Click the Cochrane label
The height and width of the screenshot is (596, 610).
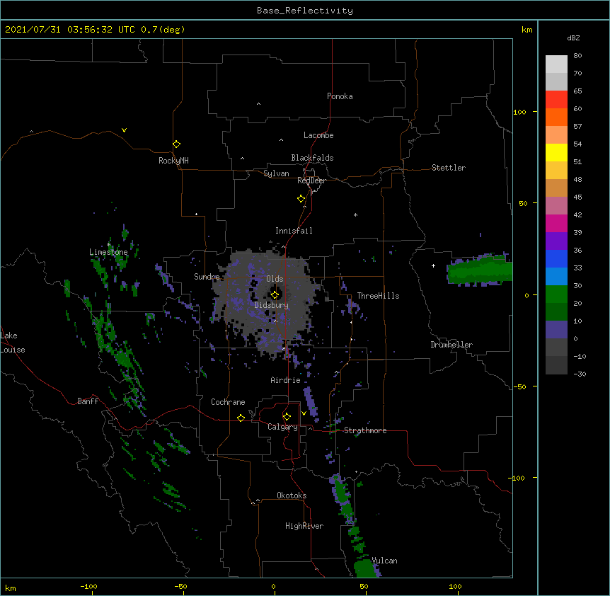[228, 402]
